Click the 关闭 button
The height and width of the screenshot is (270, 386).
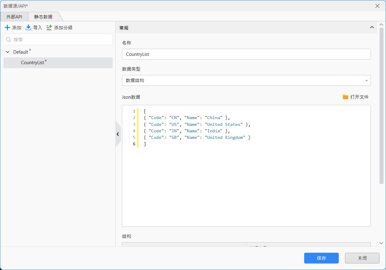coord(362,258)
